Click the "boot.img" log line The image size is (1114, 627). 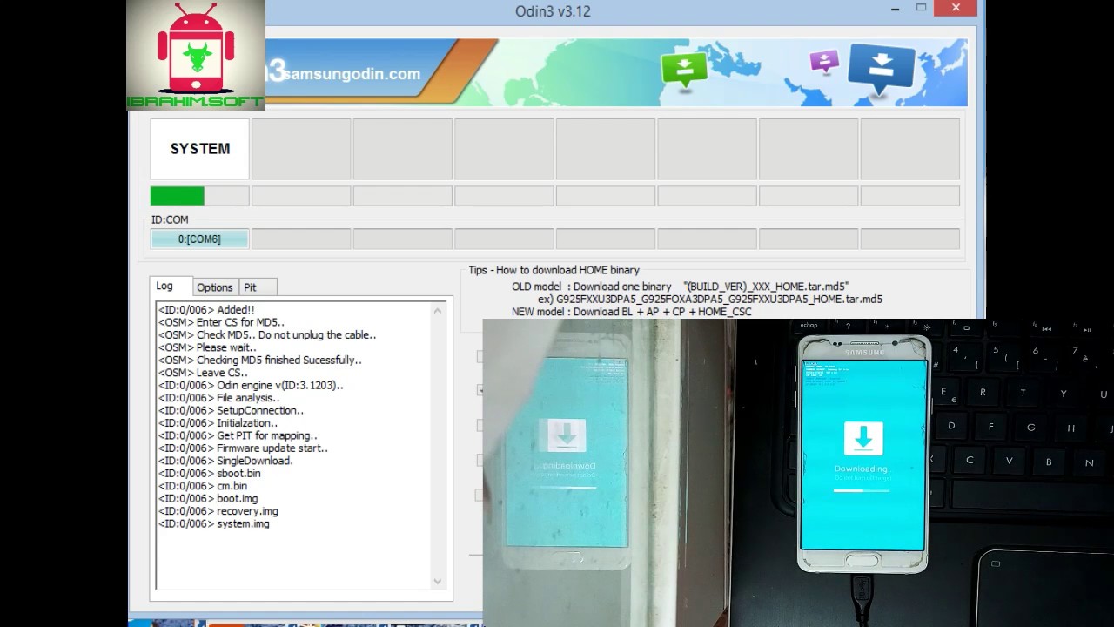tap(208, 499)
